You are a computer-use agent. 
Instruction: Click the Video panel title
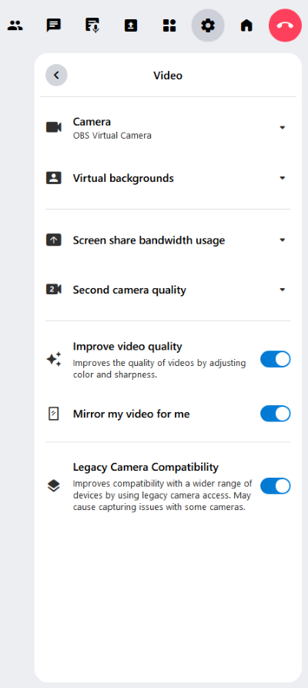168,76
